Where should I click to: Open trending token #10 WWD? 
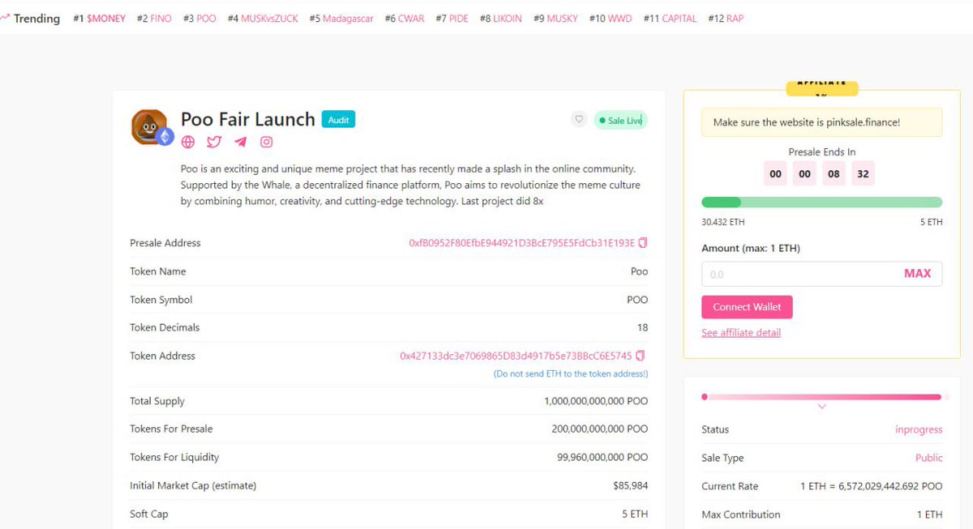[x=611, y=18]
